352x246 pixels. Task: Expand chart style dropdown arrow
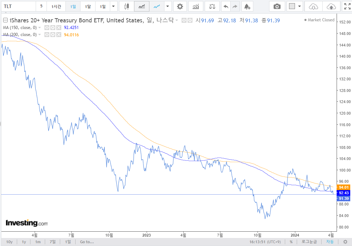(168, 7)
